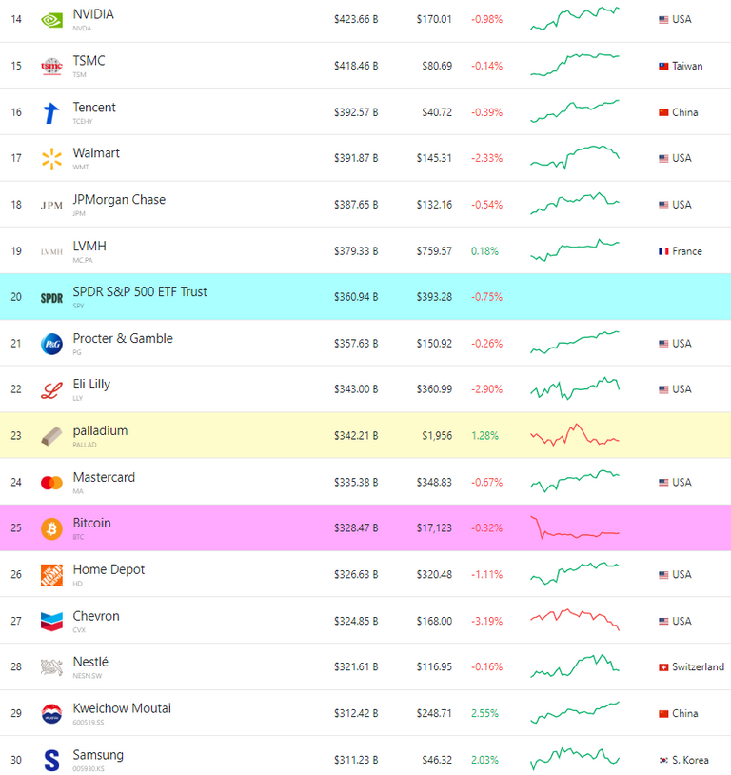This screenshot has width=731, height=775.
Task: Click the Switzerland flag icon
Action: tap(663, 667)
